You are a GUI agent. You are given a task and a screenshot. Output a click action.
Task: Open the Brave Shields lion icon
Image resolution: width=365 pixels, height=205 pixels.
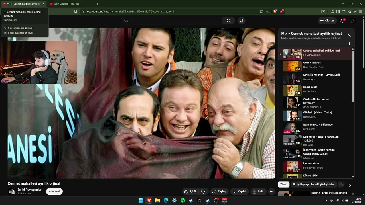pyautogui.click(x=275, y=11)
